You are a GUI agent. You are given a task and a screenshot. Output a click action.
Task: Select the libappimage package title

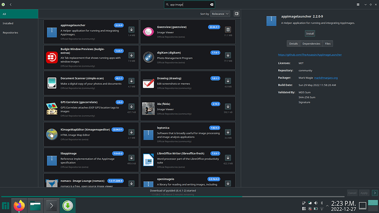click(x=69, y=154)
